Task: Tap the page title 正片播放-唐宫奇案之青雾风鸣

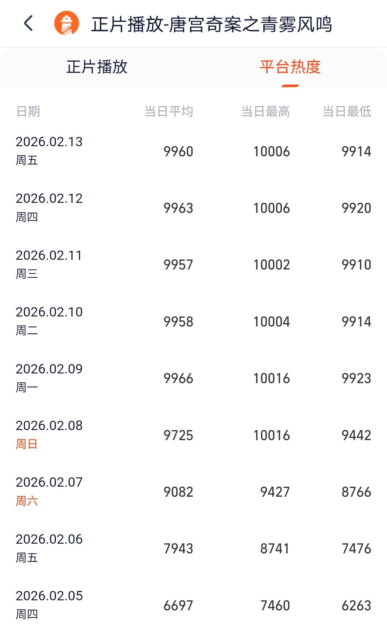Action: 212,24
